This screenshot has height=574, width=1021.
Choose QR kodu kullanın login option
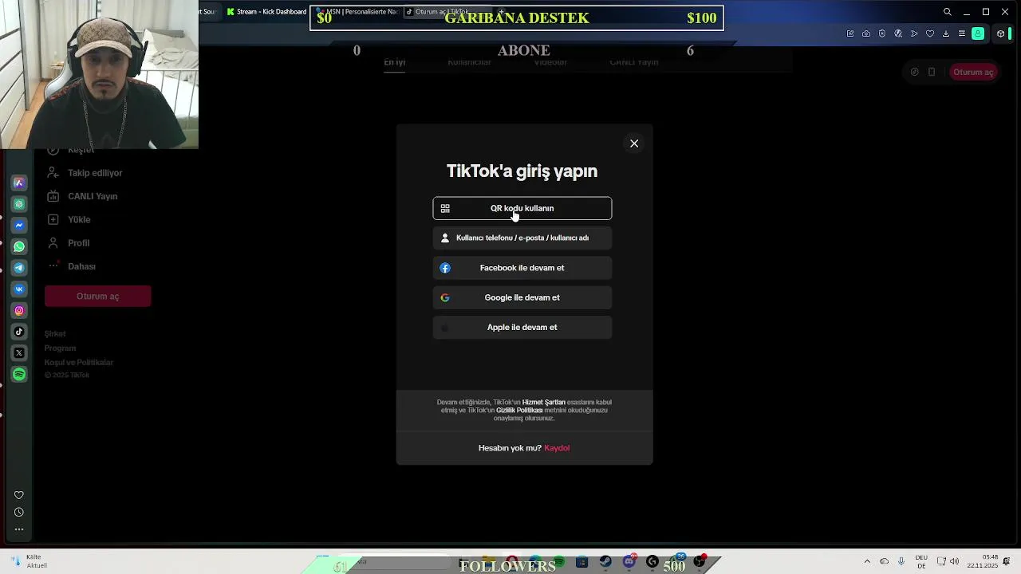[x=522, y=208]
